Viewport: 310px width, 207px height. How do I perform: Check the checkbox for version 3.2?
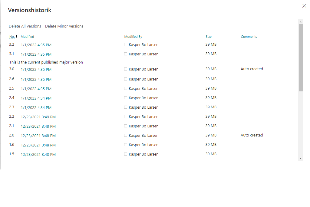125,44
